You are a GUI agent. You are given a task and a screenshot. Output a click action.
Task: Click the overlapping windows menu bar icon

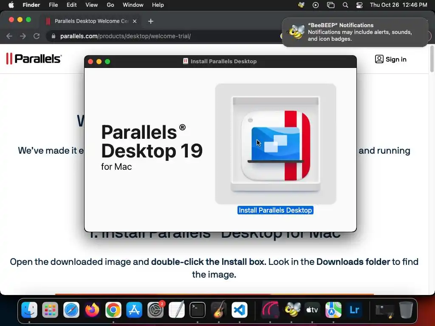(330, 5)
